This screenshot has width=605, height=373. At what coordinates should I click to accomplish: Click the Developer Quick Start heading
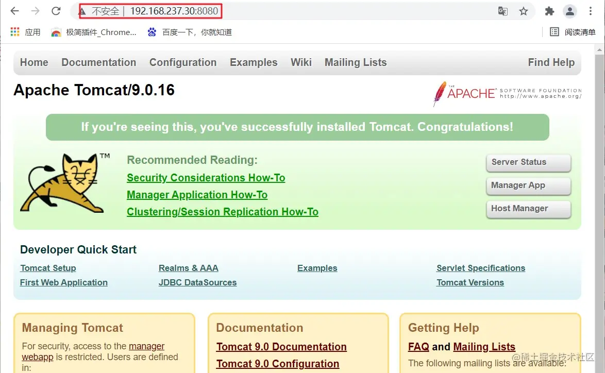click(78, 249)
